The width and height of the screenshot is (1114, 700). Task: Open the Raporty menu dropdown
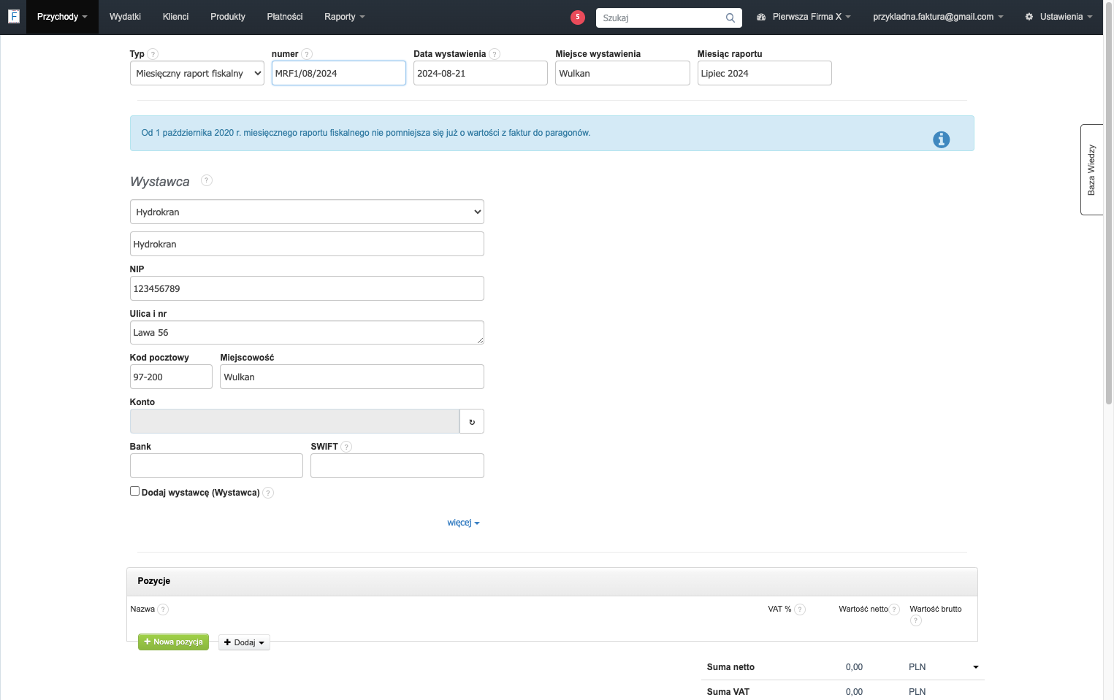pos(344,17)
